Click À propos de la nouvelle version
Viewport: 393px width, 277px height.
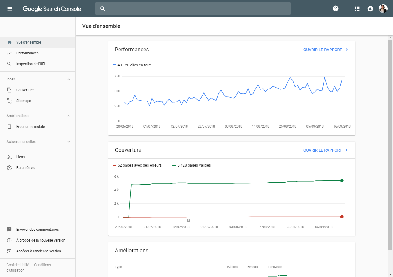41,240
